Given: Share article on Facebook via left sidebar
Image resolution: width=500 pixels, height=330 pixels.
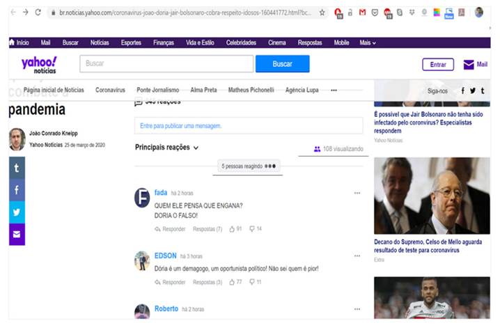Looking at the screenshot, I should (x=16, y=190).
